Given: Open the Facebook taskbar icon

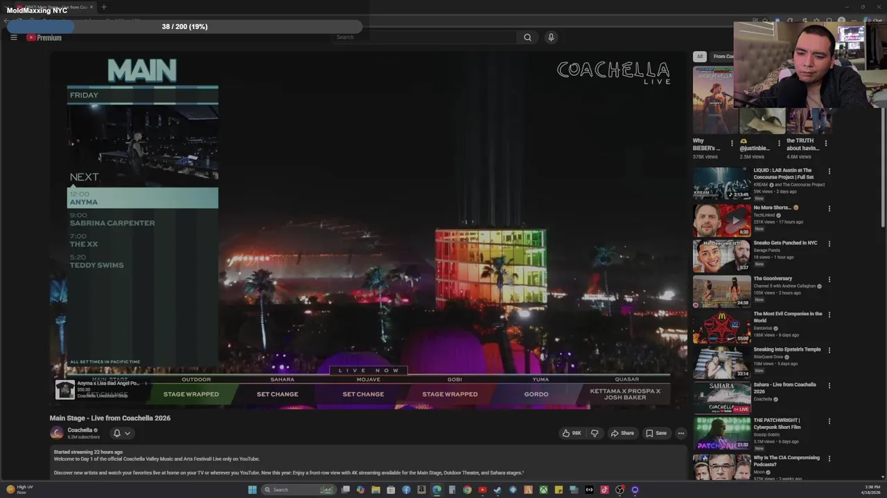Looking at the screenshot, I should (x=406, y=490).
